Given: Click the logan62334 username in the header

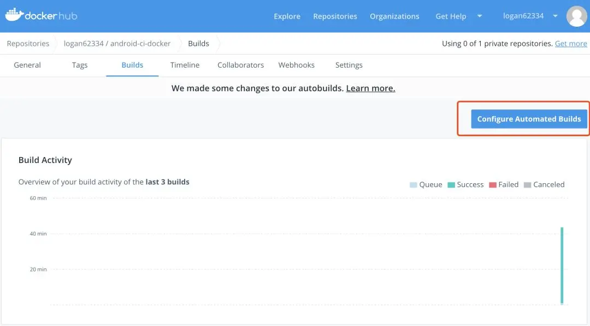Looking at the screenshot, I should 523,16.
